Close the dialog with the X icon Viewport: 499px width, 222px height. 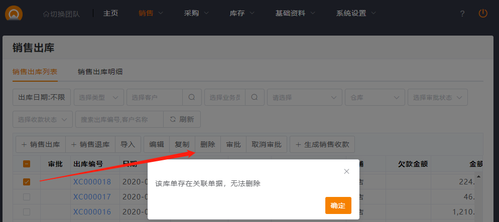[346, 171]
